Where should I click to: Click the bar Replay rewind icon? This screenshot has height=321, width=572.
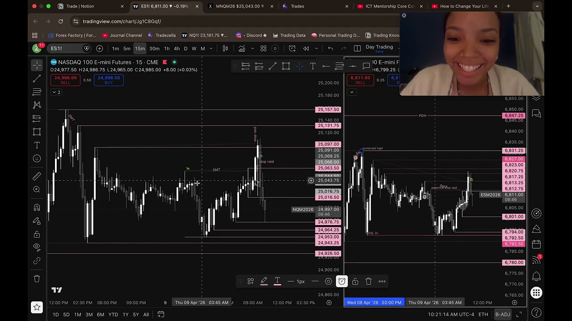[x=306, y=48]
